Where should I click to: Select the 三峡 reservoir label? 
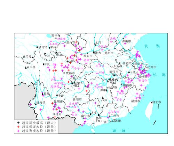tap(101, 73)
